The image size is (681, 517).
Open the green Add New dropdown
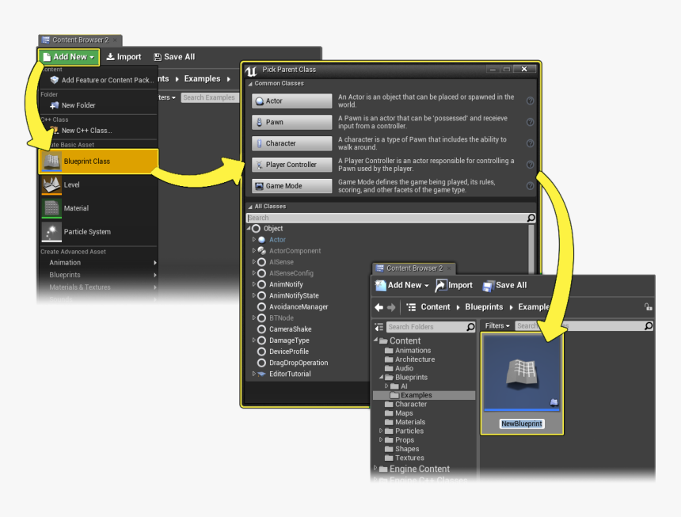69,57
